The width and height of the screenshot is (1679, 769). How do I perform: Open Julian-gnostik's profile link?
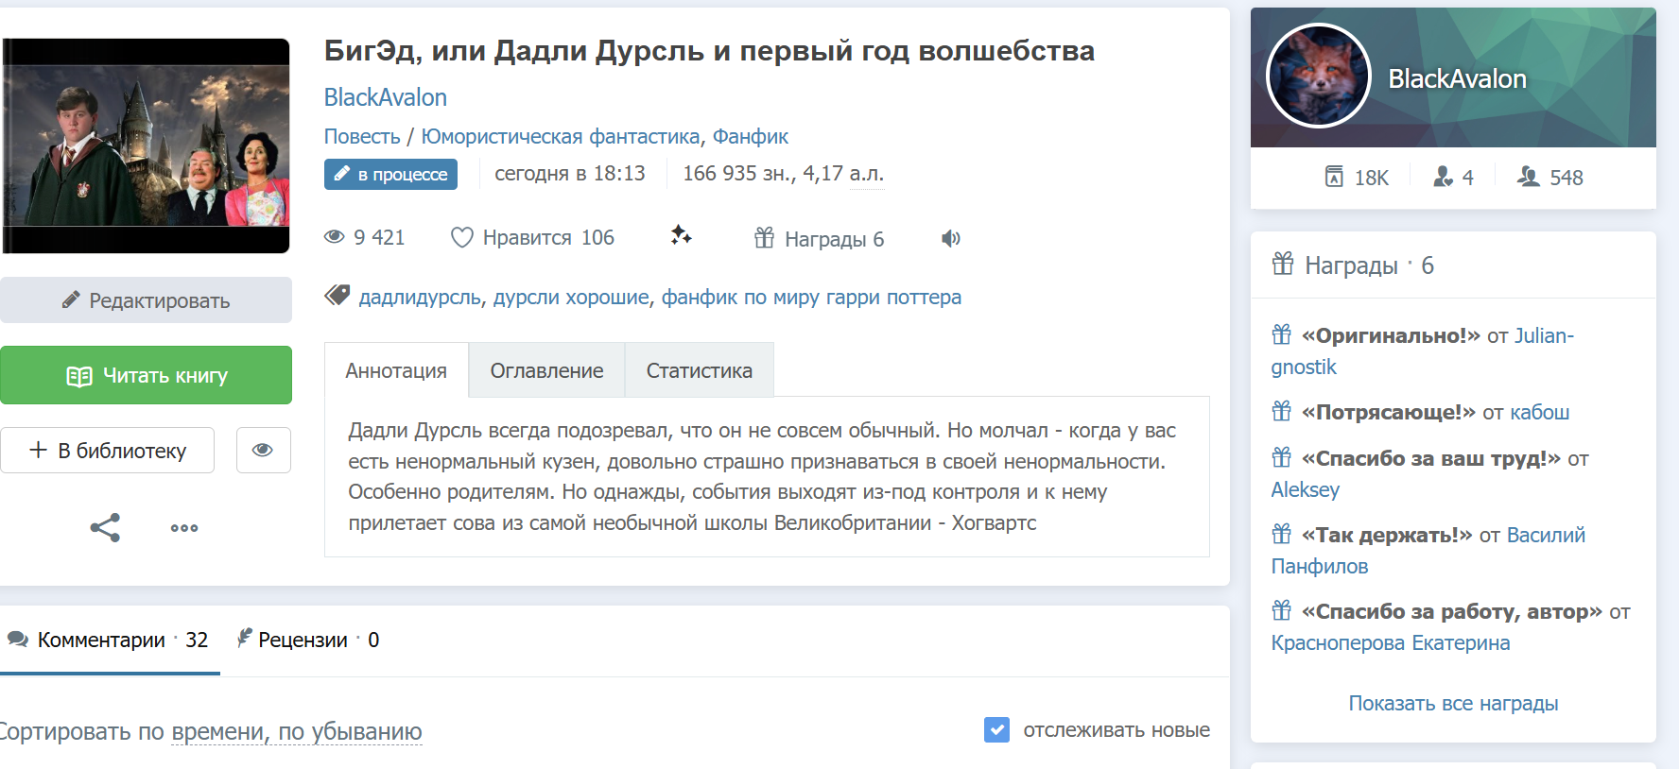[x=1423, y=351]
